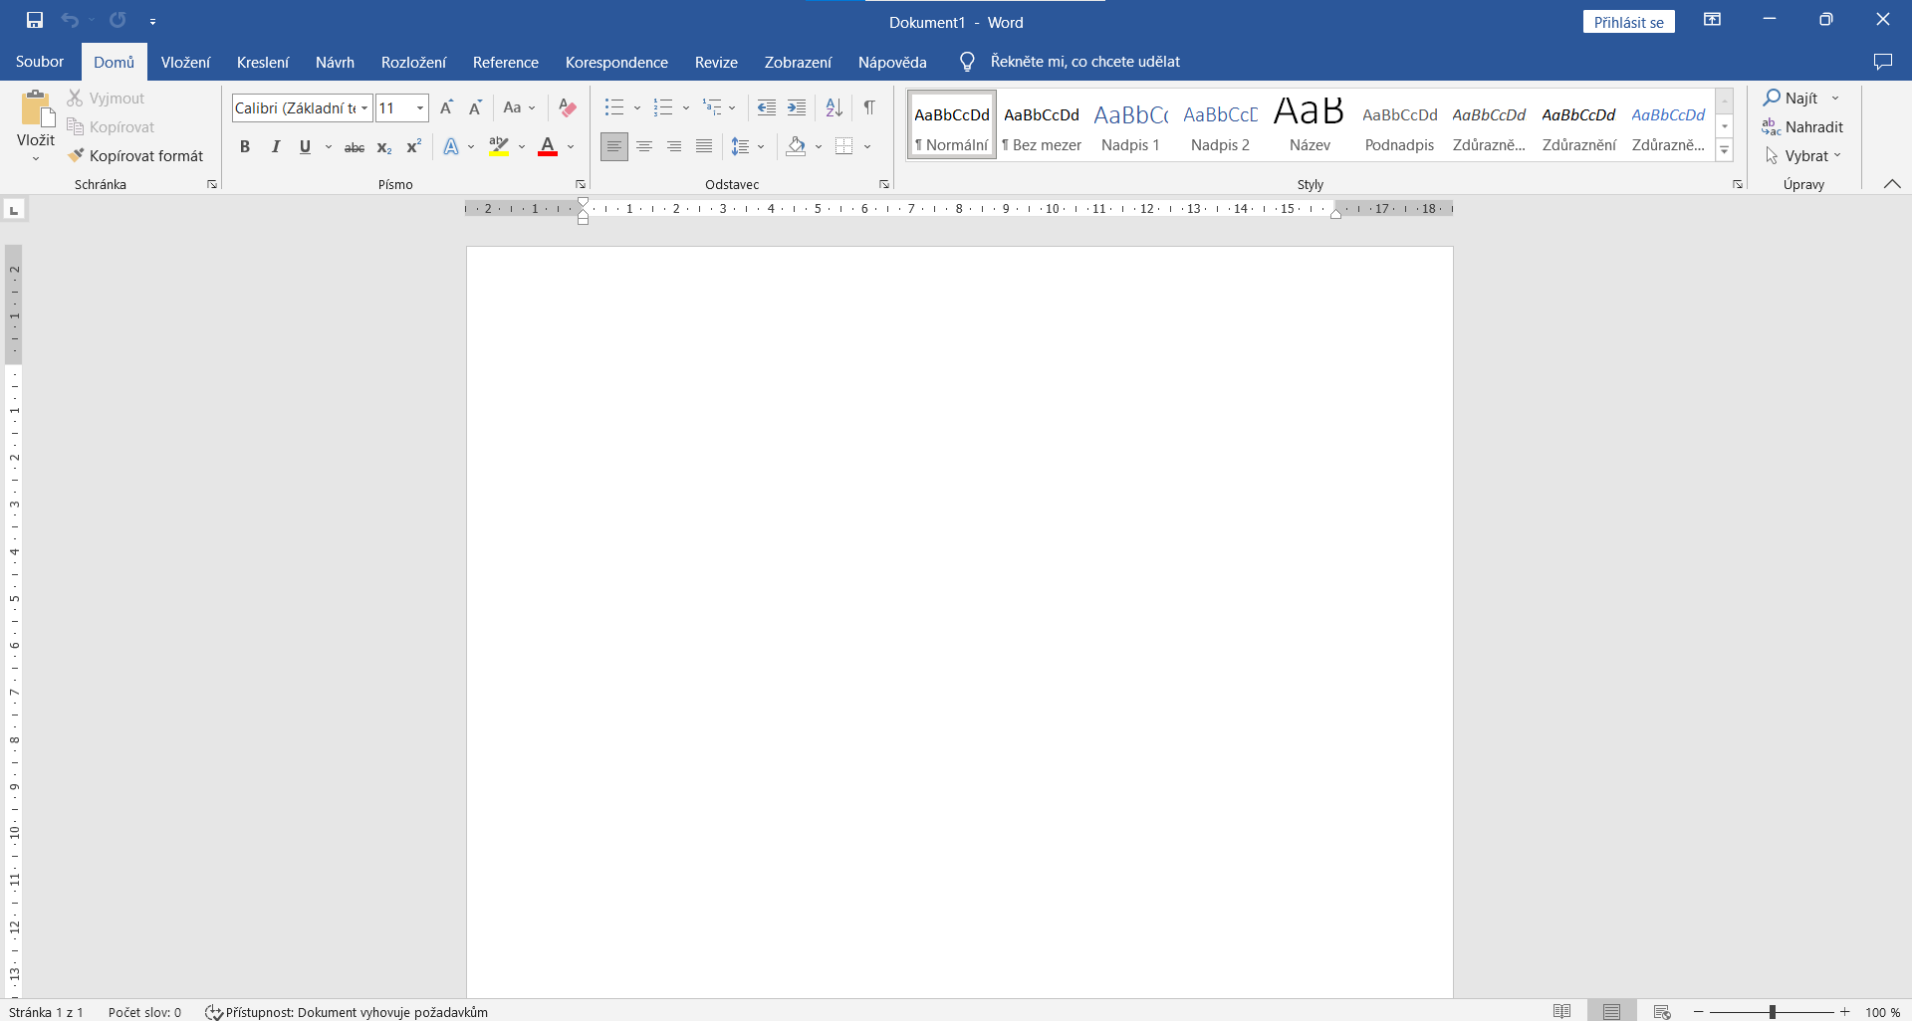Expand the styles gallery list

tap(1725, 151)
